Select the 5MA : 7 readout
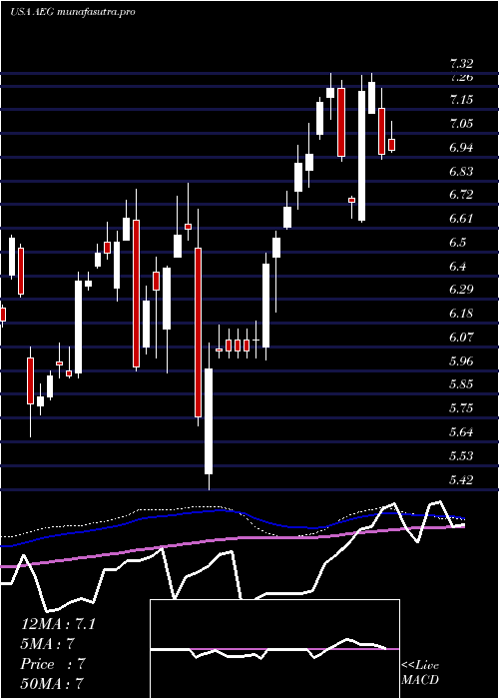The width and height of the screenshot is (499, 699). tap(47, 644)
